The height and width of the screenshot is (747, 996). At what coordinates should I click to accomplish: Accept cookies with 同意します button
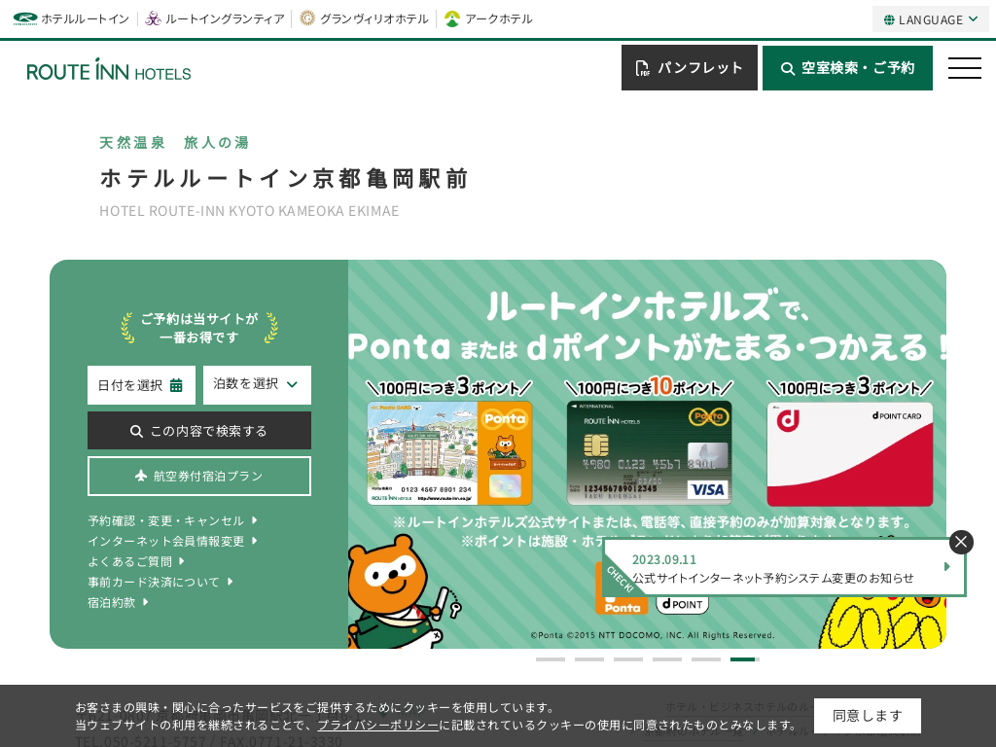867,716
